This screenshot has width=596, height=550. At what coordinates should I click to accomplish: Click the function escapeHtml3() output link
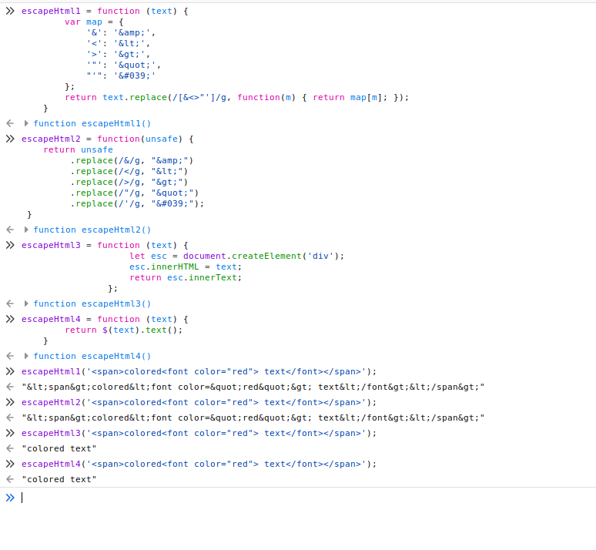[x=92, y=304]
